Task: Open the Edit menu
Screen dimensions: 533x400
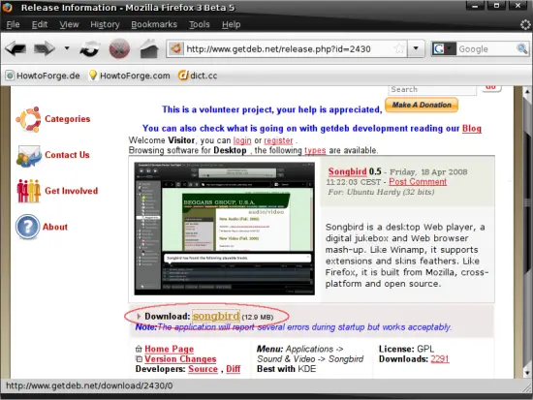Action: pyautogui.click(x=40, y=24)
